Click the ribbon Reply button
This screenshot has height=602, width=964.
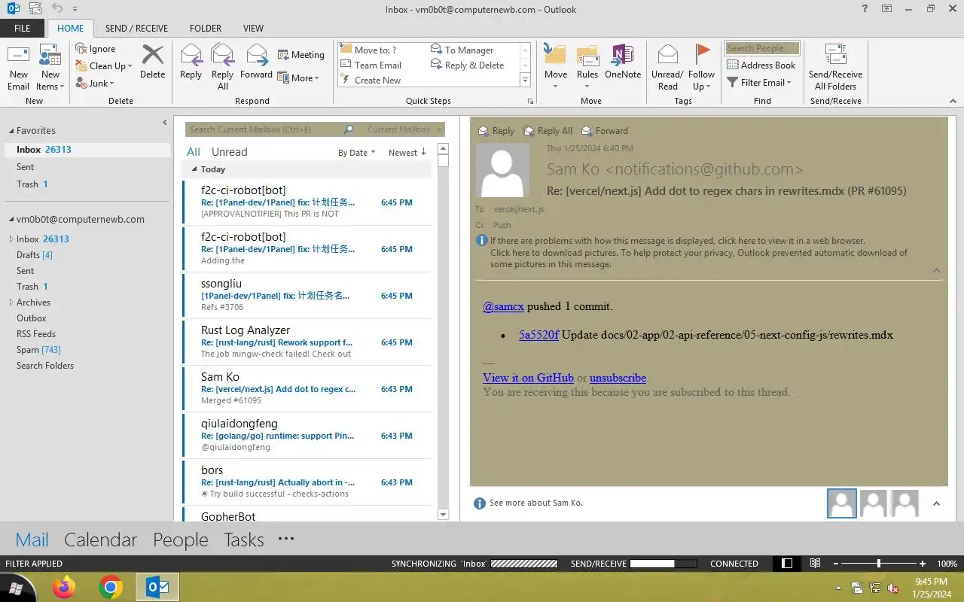(x=191, y=62)
